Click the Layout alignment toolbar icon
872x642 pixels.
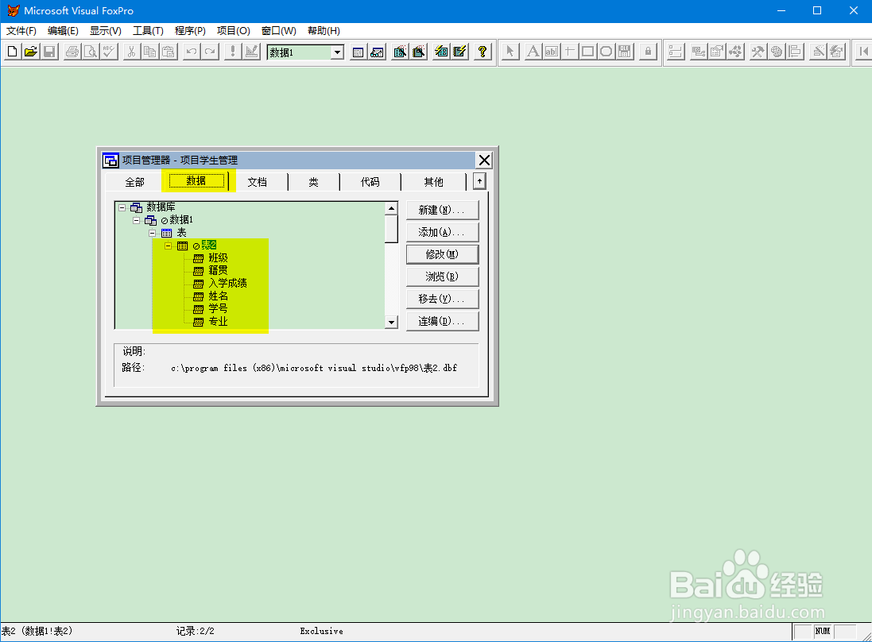(x=795, y=52)
